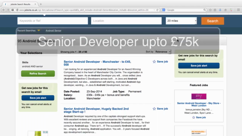Close the advert via its X icon
The width and height of the screenshot is (242, 136).
coord(47,132)
